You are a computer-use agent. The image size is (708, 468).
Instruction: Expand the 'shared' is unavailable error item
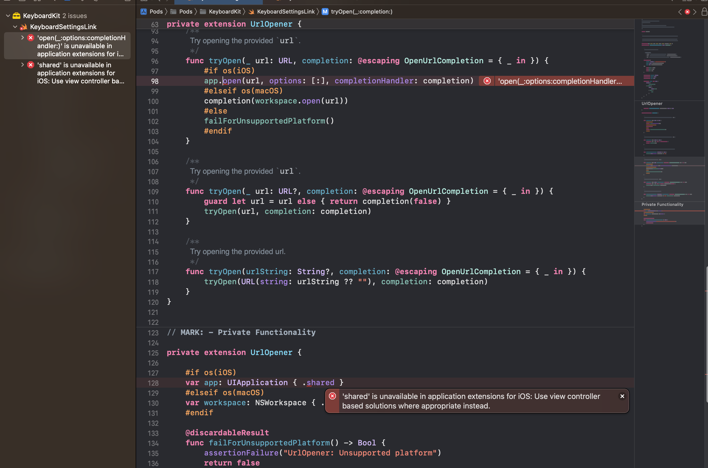coord(22,65)
